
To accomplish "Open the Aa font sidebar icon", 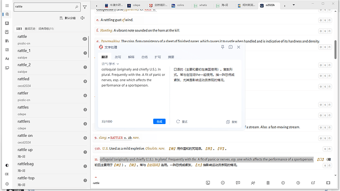I will point(7,59).
